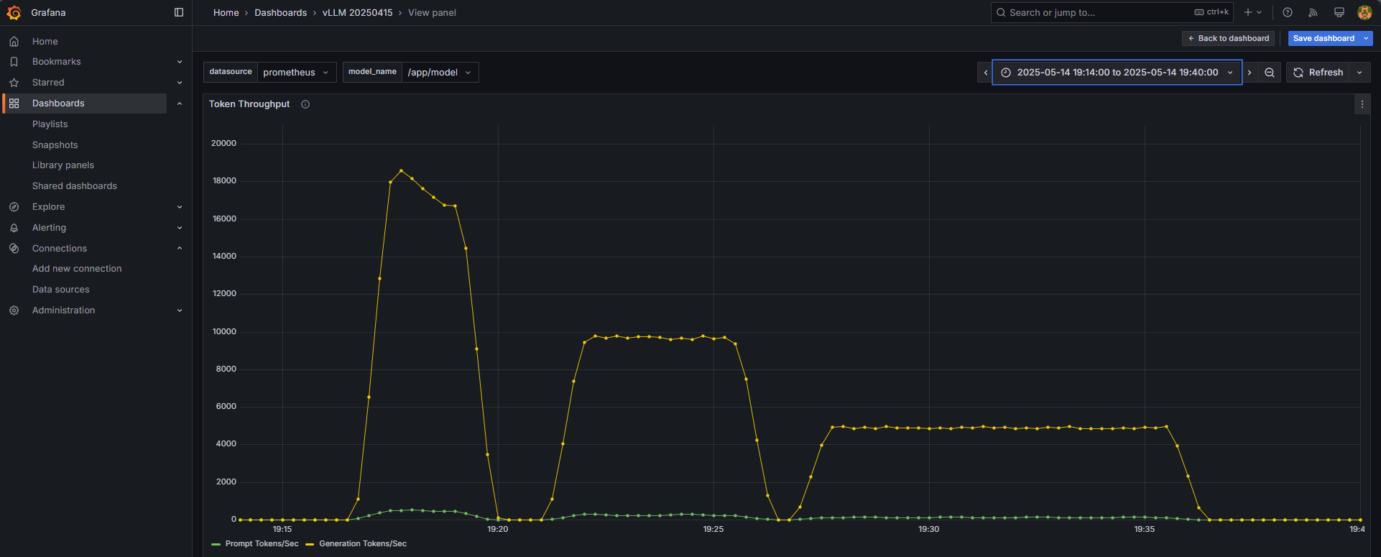Click the Grafana logo
This screenshot has width=1381, height=557.
click(14, 12)
